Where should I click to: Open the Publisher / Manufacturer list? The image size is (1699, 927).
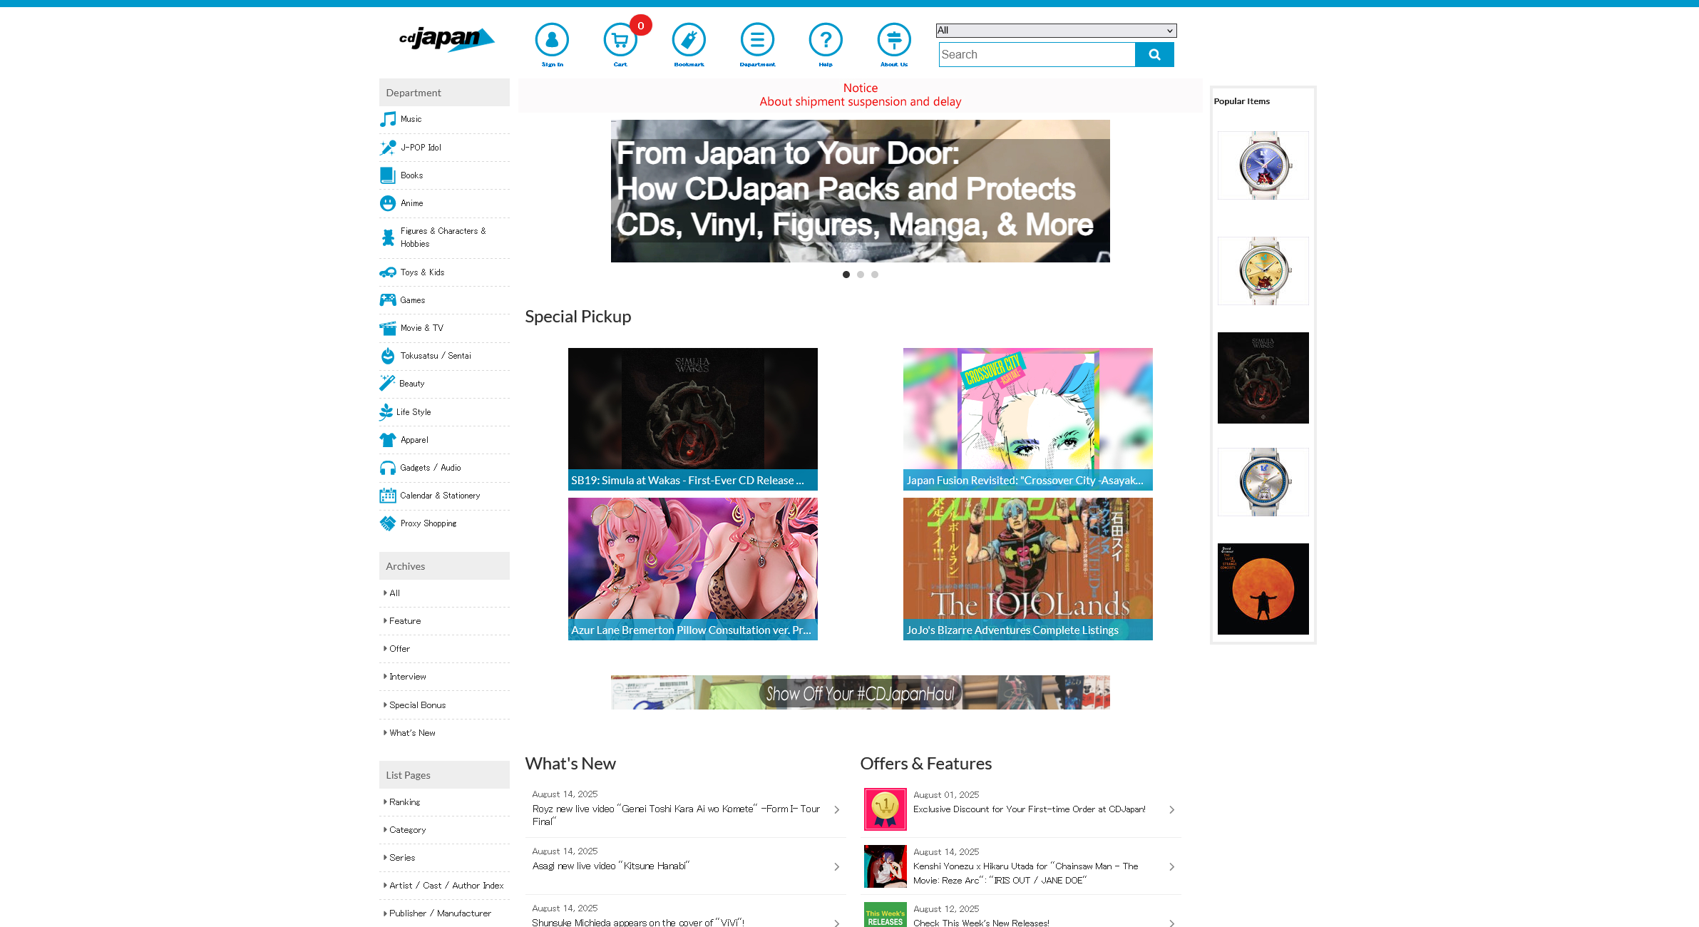[x=440, y=913]
